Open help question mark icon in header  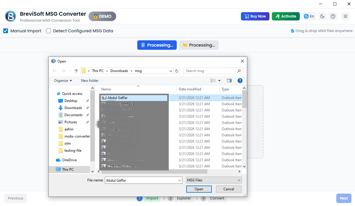pos(333,16)
